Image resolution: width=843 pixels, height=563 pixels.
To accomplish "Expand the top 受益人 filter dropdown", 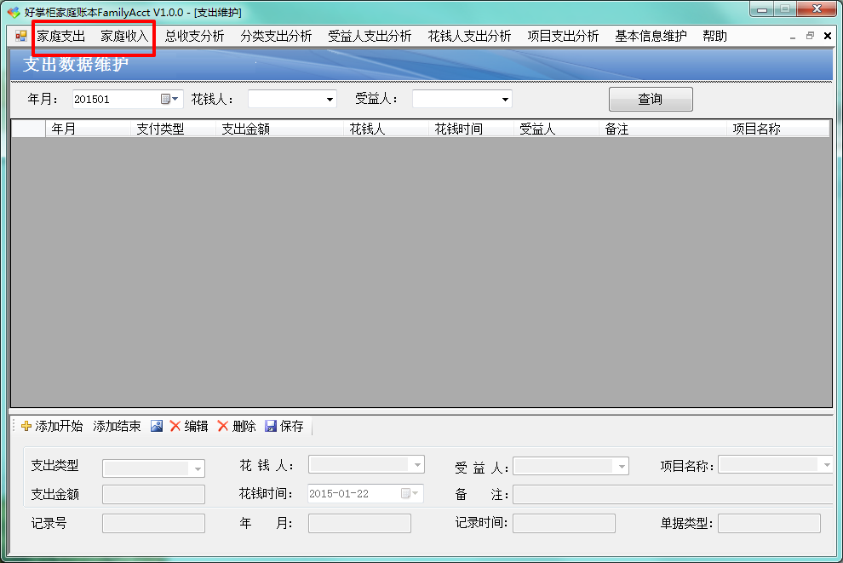I will 505,99.
